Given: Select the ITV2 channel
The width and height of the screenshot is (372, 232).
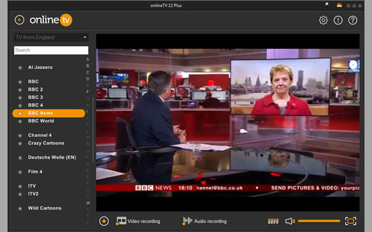Looking at the screenshot, I should pos(33,194).
